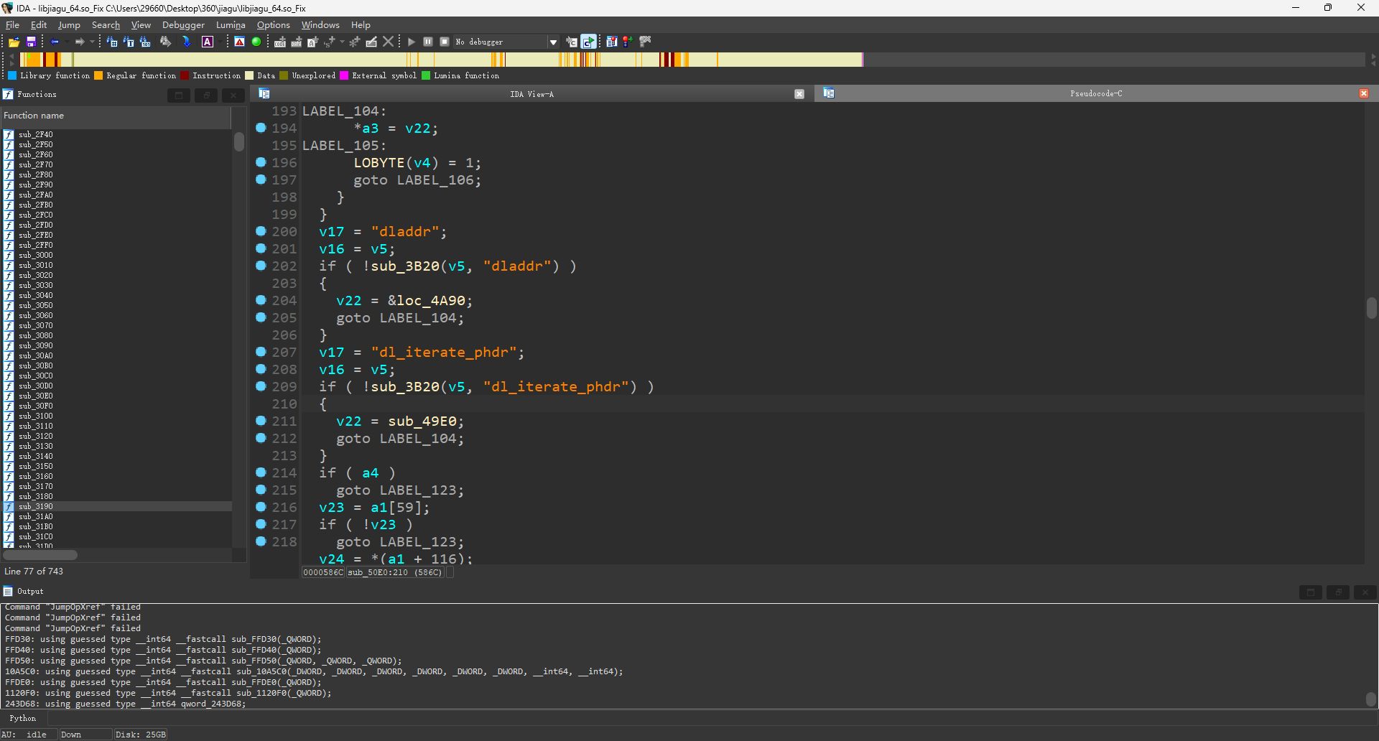This screenshot has width=1379, height=741.
Task: Toggle breakpoint dot on line 211
Action: [261, 421]
